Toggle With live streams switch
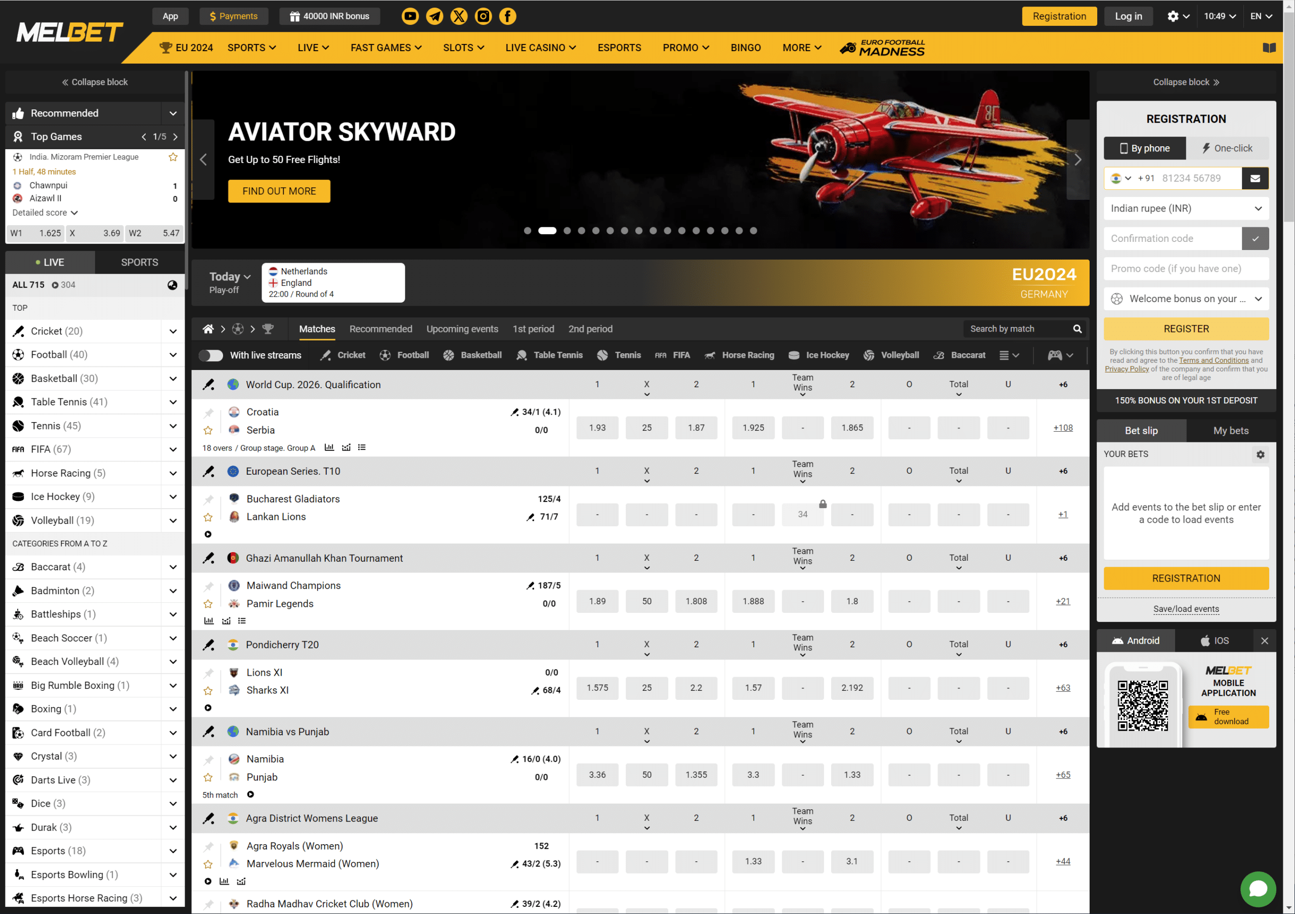The height and width of the screenshot is (914, 1295). (211, 355)
